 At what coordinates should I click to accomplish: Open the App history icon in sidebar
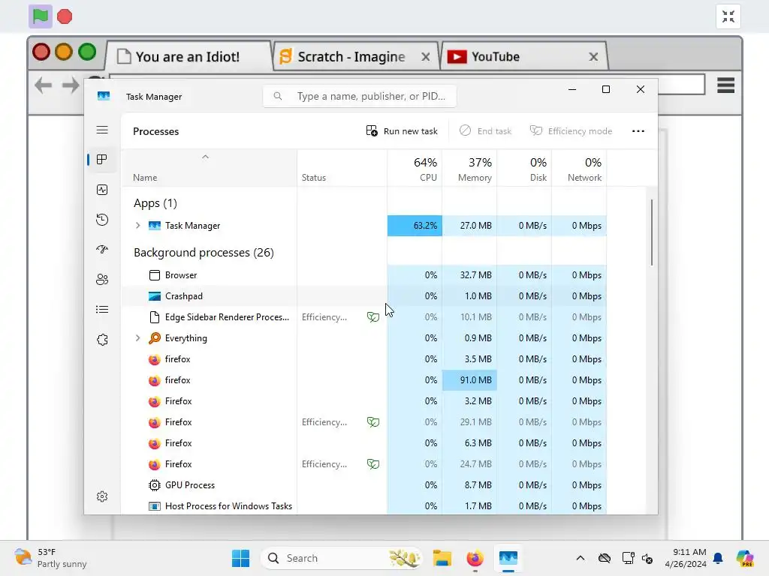tap(102, 220)
